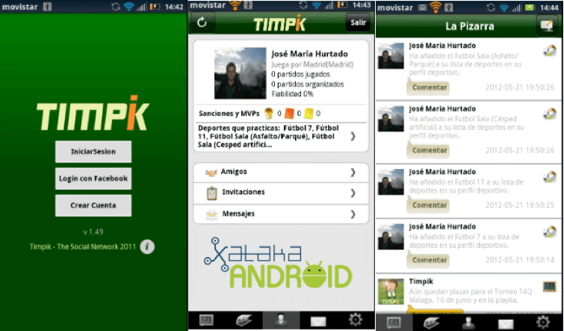This screenshot has height=331, width=564.
Task: Comment on the Futbol Sala (Asfalto/Parqué) post
Action: point(428,87)
